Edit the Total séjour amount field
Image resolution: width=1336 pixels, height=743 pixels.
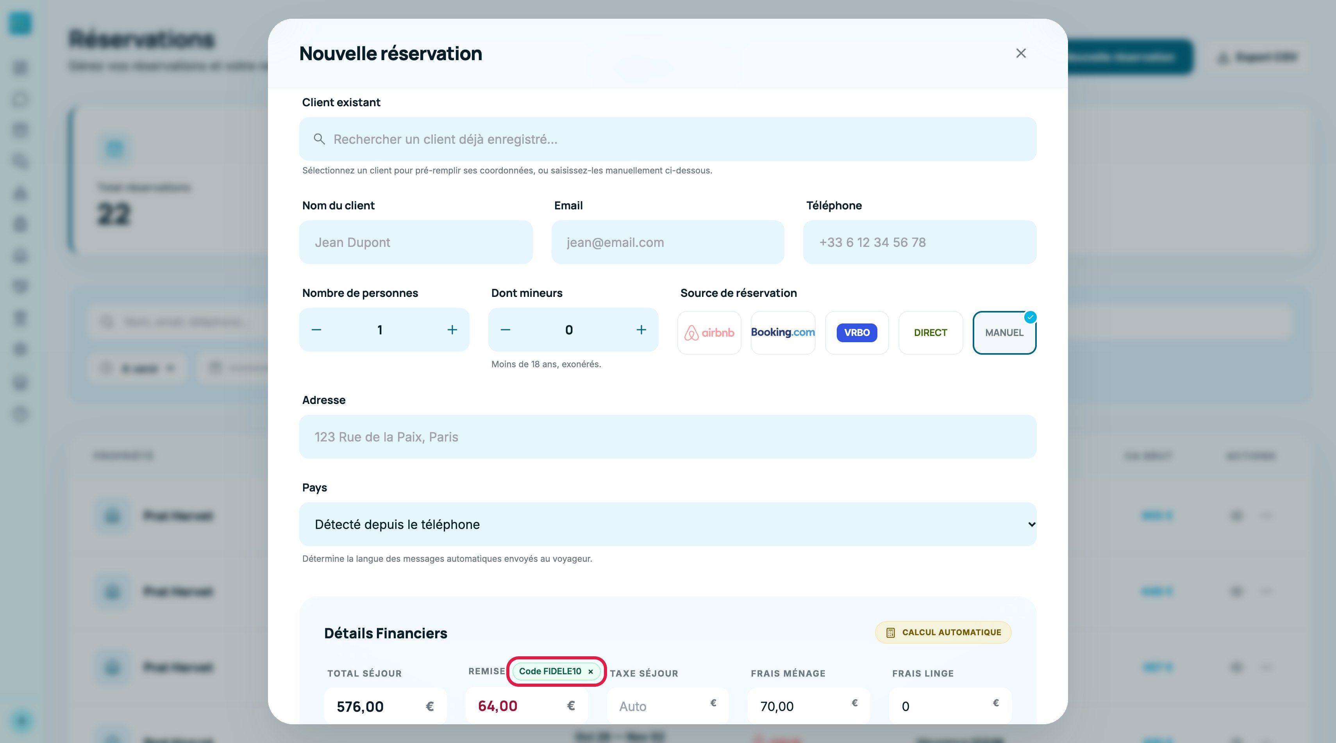[385, 706]
